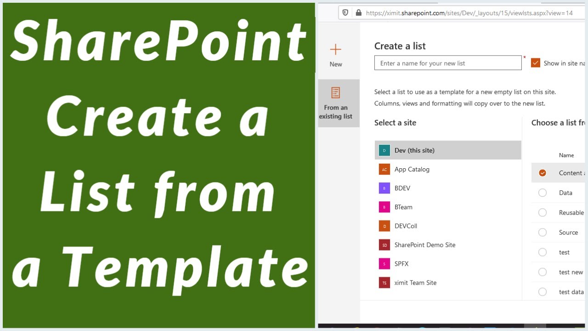Click the orange App Catalog AC icon
The width and height of the screenshot is (588, 331).
pyautogui.click(x=384, y=169)
